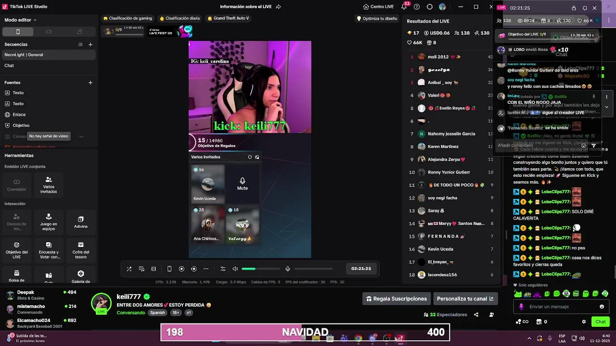This screenshot has width=616, height=346.
Task: Open the Varios invitados tool
Action: pos(49,185)
